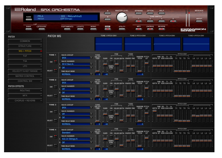Open Tone 1 Wave Number L dropdown
This screenshot has width=222, height=158.
point(77,64)
